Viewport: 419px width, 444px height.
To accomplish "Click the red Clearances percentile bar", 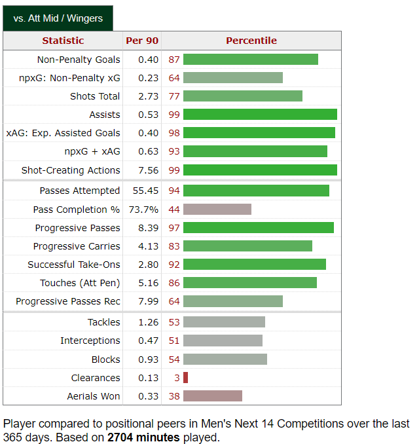I will point(186,378).
